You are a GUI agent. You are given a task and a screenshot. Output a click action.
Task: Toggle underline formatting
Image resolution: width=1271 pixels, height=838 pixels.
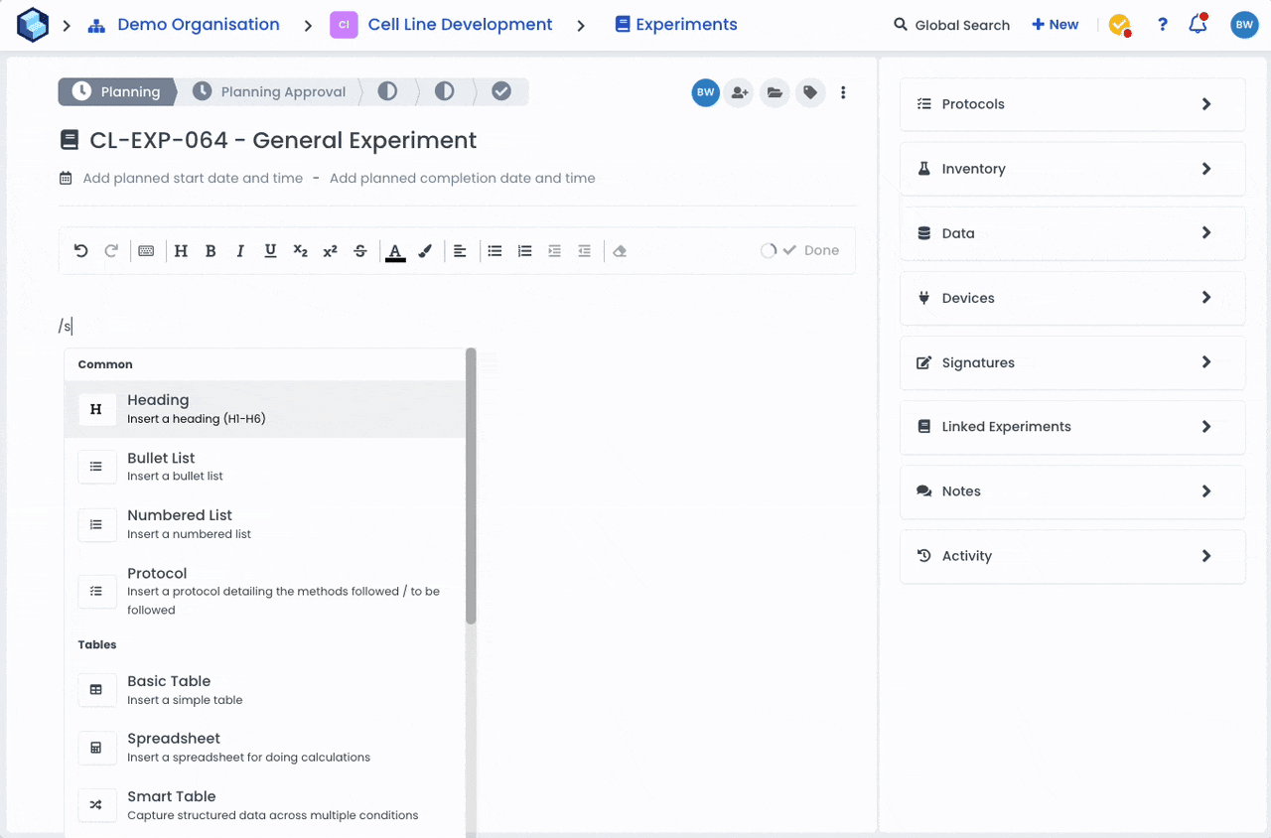coord(270,251)
